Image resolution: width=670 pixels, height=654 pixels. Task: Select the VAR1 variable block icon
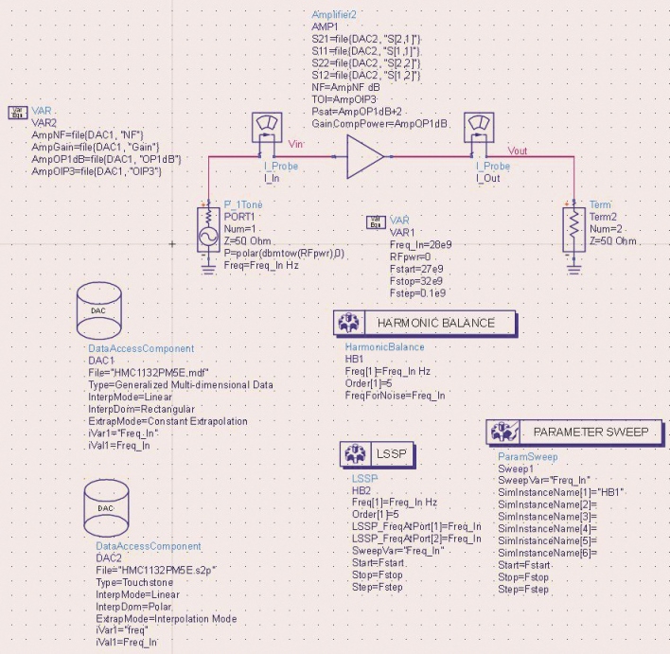coord(377,222)
